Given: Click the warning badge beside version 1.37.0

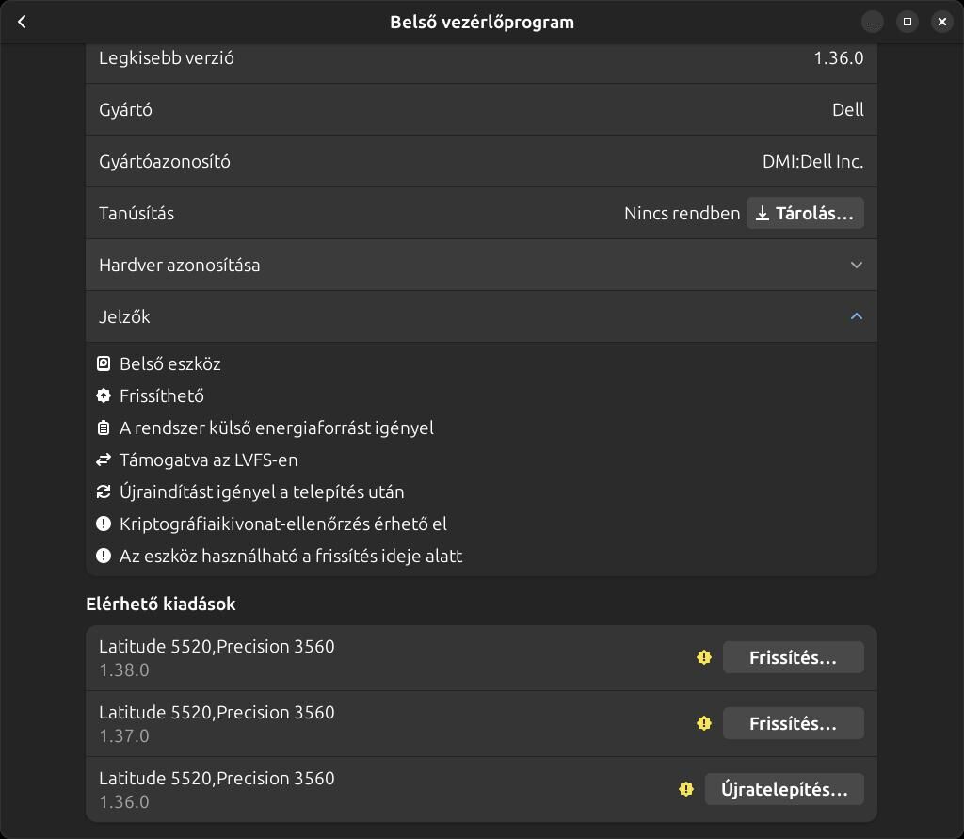Looking at the screenshot, I should [704, 724].
